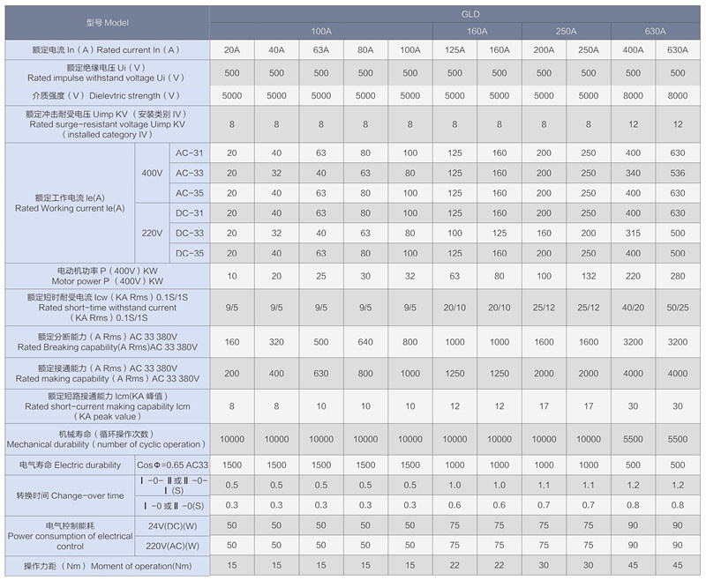Image resolution: width=706 pixels, height=580 pixels.
Task: Select the DC-31 row label
Action: tap(190, 213)
